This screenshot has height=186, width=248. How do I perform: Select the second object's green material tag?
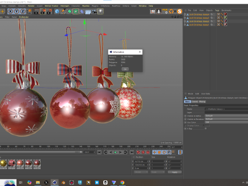tap(225, 18)
